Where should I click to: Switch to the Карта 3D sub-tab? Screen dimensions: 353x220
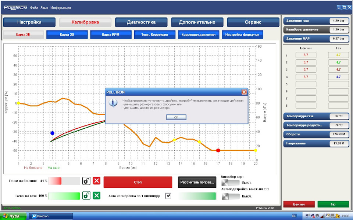(67, 34)
